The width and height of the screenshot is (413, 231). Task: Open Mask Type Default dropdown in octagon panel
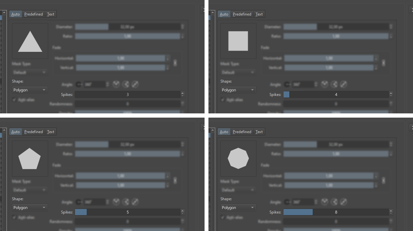tap(238, 190)
